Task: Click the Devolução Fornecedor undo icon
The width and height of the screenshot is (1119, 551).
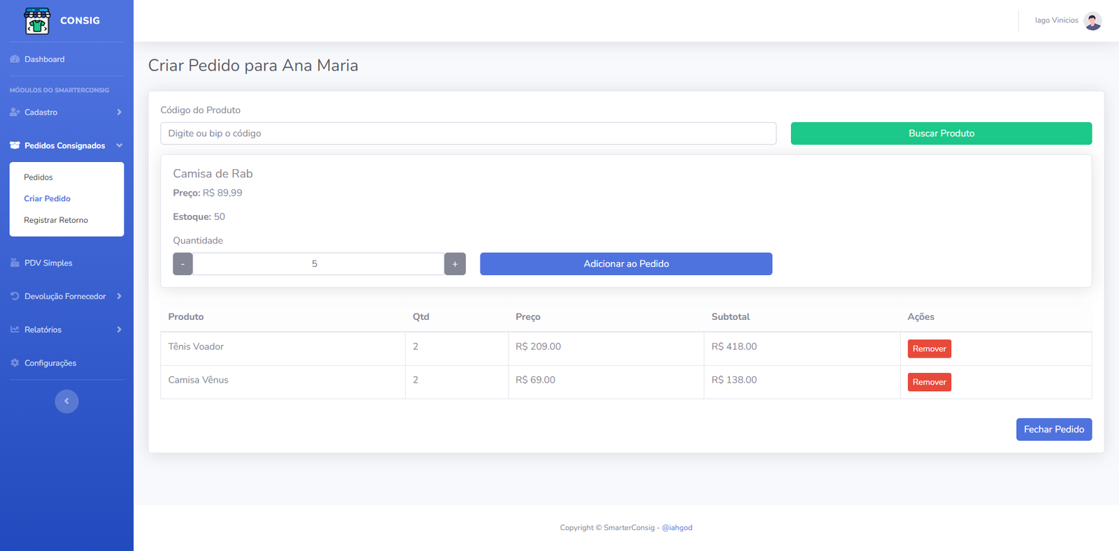Action: (15, 296)
